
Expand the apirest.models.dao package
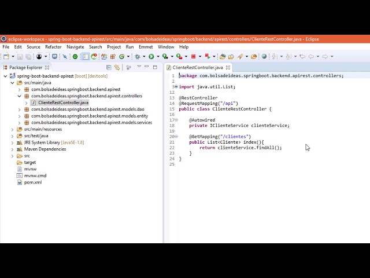coord(19,109)
